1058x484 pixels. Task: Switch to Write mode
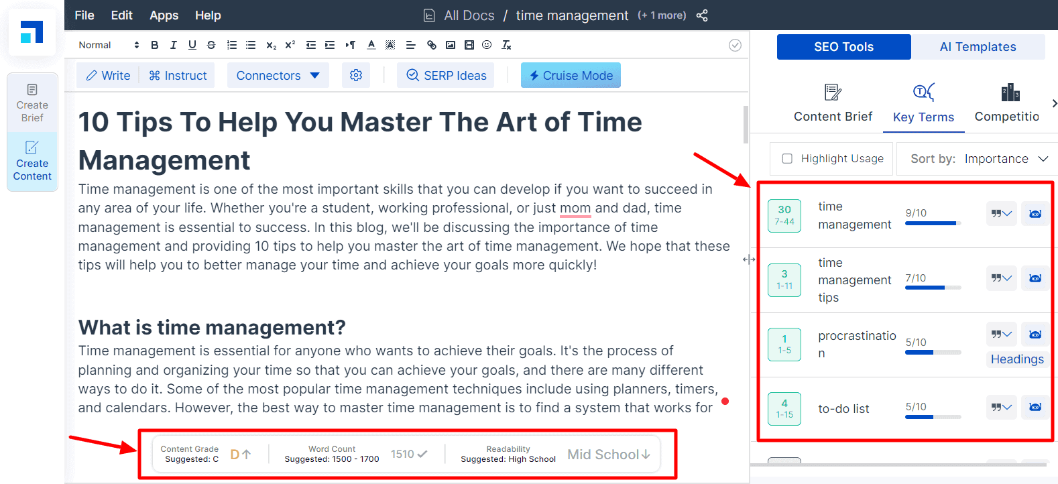coord(108,75)
